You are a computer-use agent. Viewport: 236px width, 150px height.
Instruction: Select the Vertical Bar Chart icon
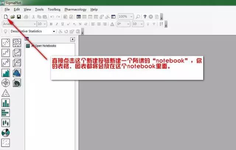tap(6, 103)
